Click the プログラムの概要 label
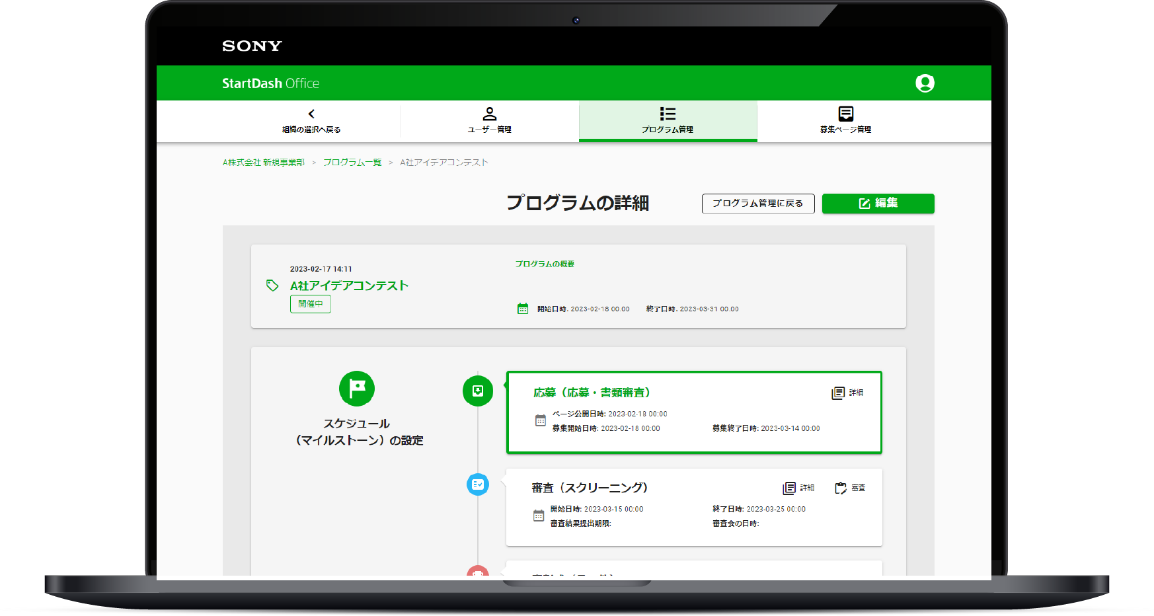This screenshot has height=616, width=1154. [545, 264]
